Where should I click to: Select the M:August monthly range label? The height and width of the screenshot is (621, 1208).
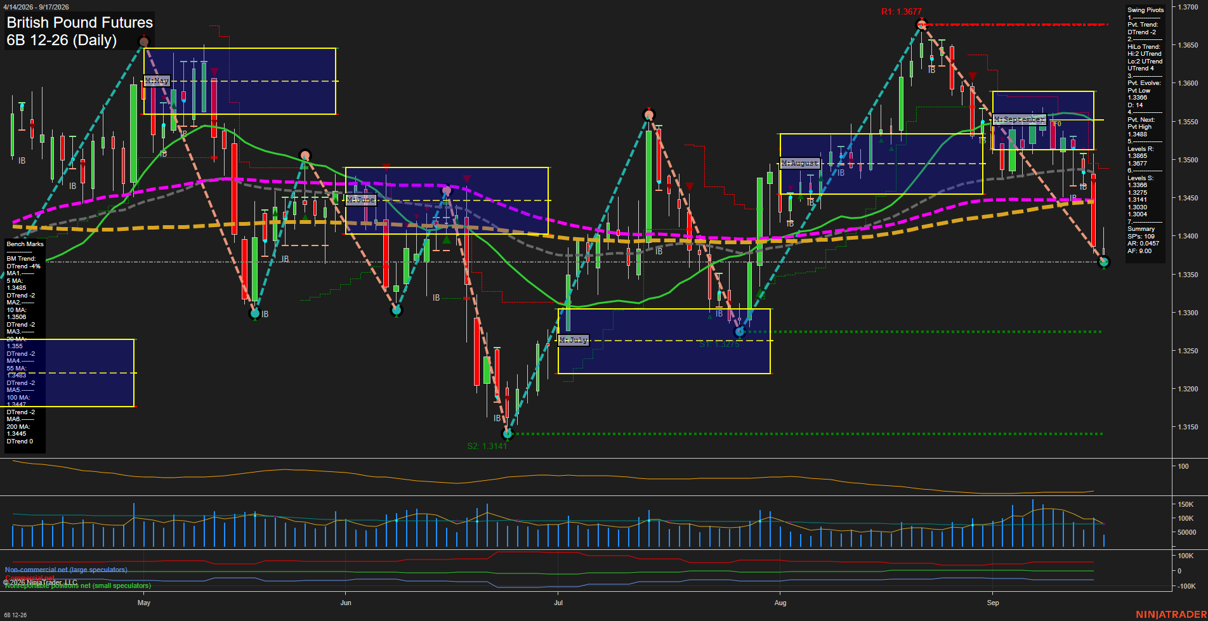tap(800, 163)
